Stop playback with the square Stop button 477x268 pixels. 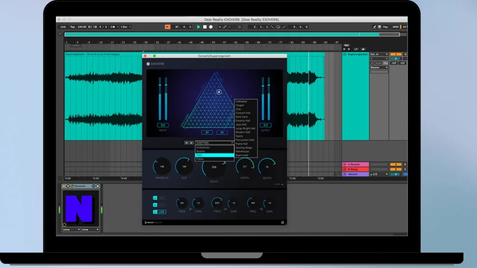coord(205,27)
